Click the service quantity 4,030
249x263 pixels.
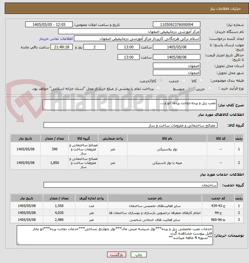click(x=59, y=213)
